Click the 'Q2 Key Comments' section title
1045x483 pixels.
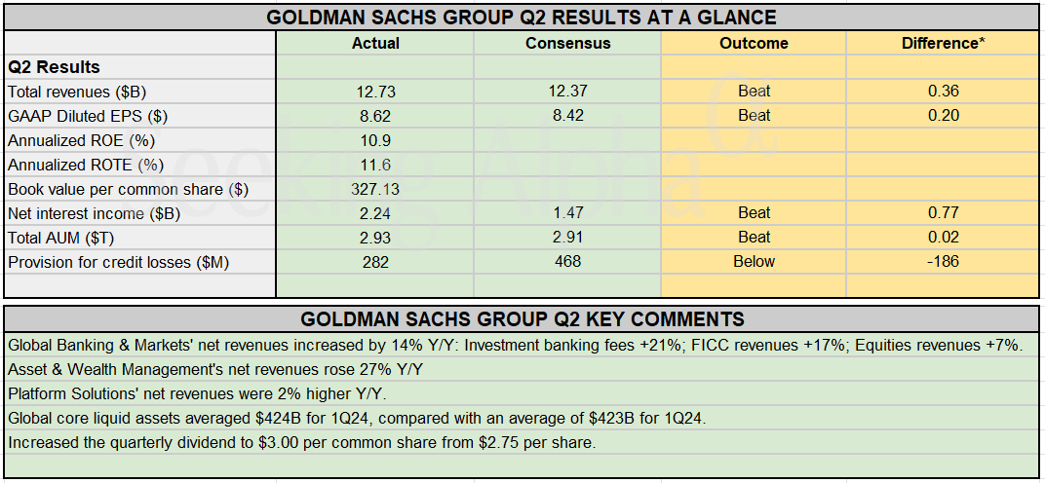point(522,319)
